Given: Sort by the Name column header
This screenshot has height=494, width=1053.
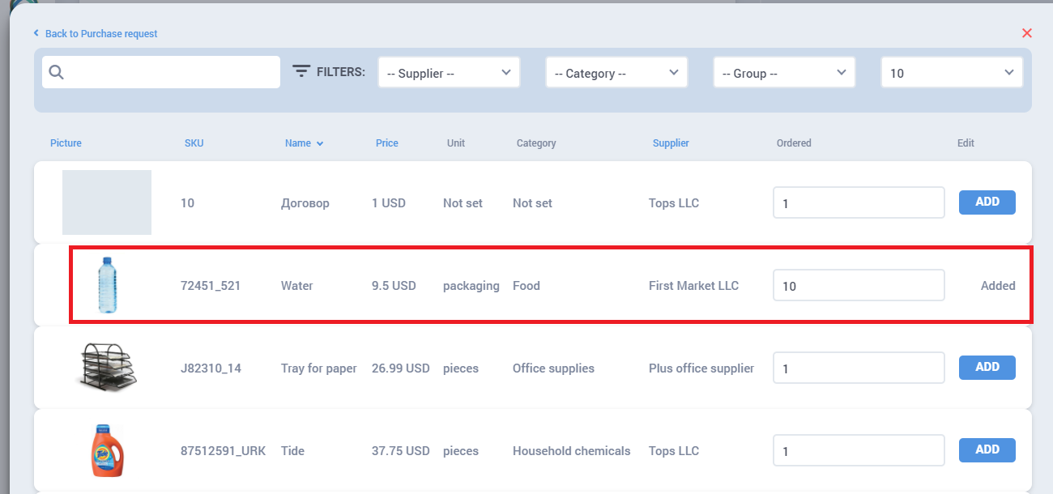Looking at the screenshot, I should [x=298, y=143].
